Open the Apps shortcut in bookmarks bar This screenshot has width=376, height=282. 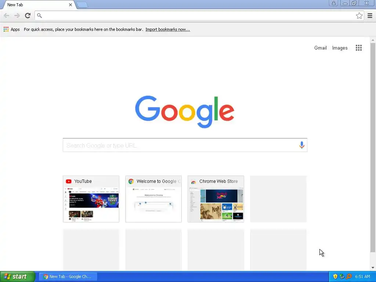pos(11,29)
